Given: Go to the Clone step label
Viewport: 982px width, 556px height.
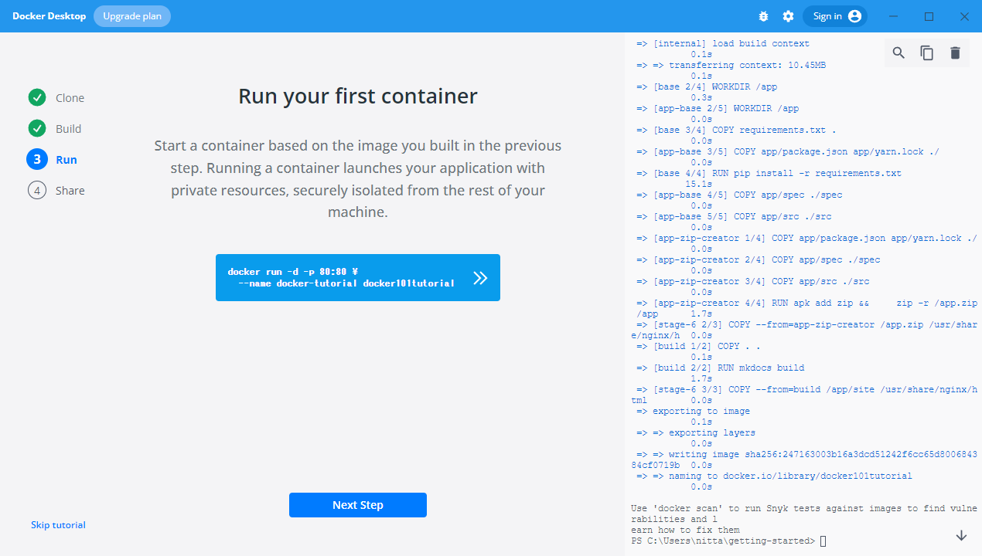Looking at the screenshot, I should pos(70,98).
